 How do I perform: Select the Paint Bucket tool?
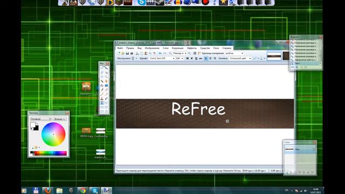[102, 86]
